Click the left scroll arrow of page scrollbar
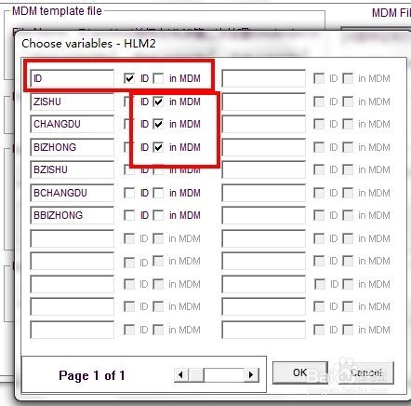This screenshot has width=411, height=406. [x=180, y=375]
